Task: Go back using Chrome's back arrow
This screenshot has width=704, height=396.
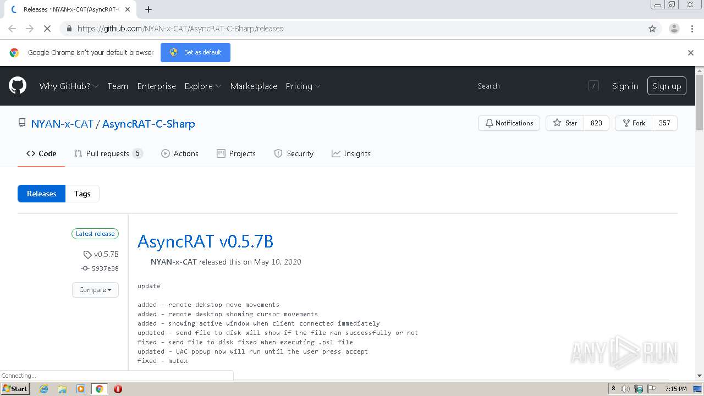Action: click(x=12, y=29)
